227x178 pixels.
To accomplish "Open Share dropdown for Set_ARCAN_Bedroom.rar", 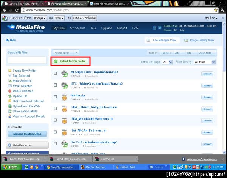I will 207,132.
